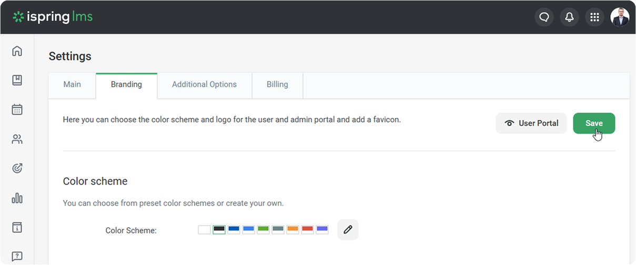Open the apps grid menu
This screenshot has width=636, height=265.
coord(594,17)
